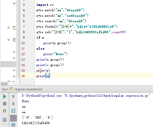
Task: Click the "[0-9]+" pattern on line 7
Action: [66, 27]
